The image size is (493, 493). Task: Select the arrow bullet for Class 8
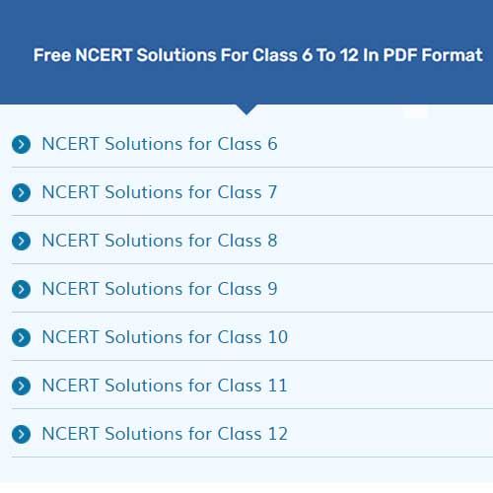[21, 241]
